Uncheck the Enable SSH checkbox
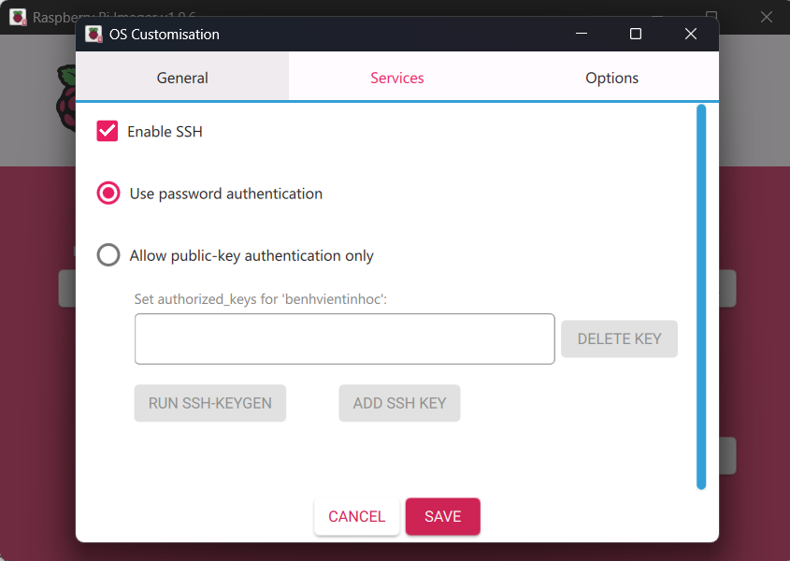Screen dimensions: 790x561 click(108, 132)
